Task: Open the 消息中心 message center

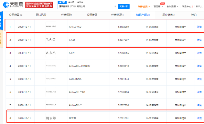Action: [x=187, y=6]
